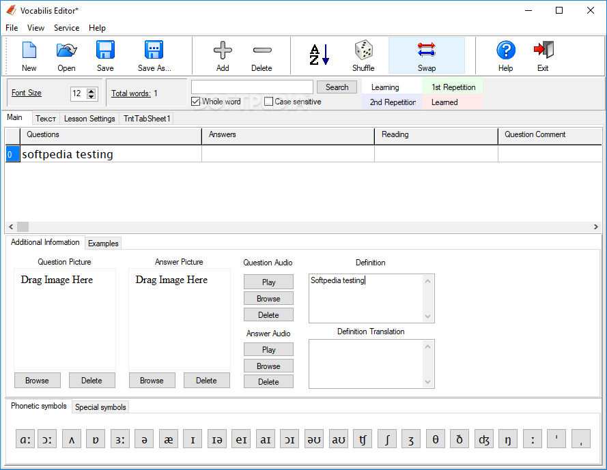Sort words alphabetically with A-Z icon
Image resolution: width=607 pixels, height=470 pixels.
pyautogui.click(x=320, y=56)
